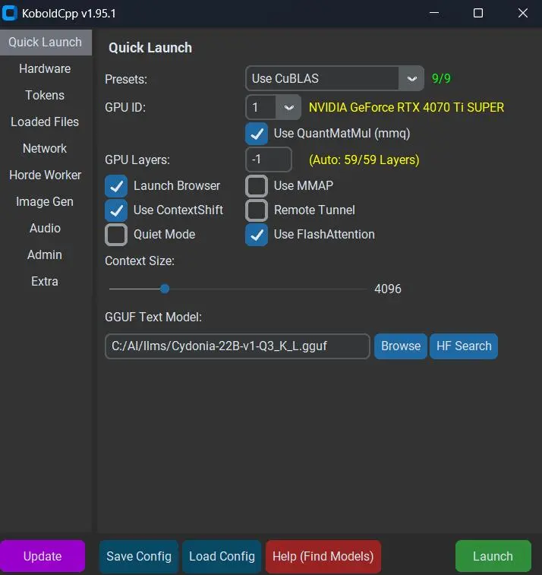Click the GGUF Text Model path field
This screenshot has height=575, width=542.
tap(238, 346)
